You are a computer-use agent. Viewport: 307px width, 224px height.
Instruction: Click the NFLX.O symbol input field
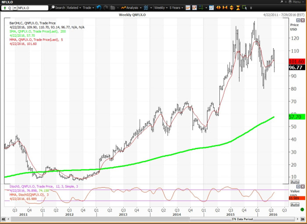click(33, 8)
